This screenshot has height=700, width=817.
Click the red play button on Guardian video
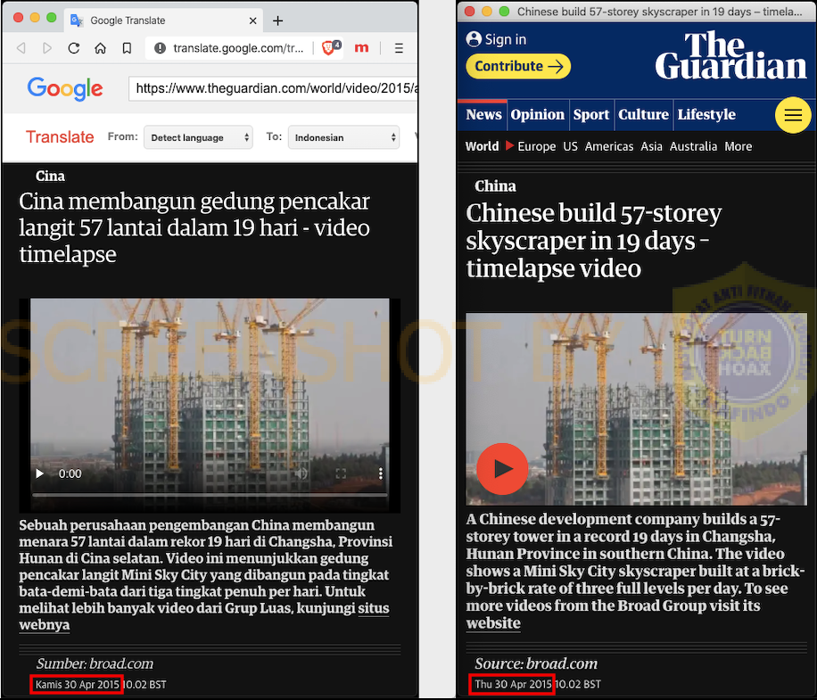pyautogui.click(x=502, y=469)
